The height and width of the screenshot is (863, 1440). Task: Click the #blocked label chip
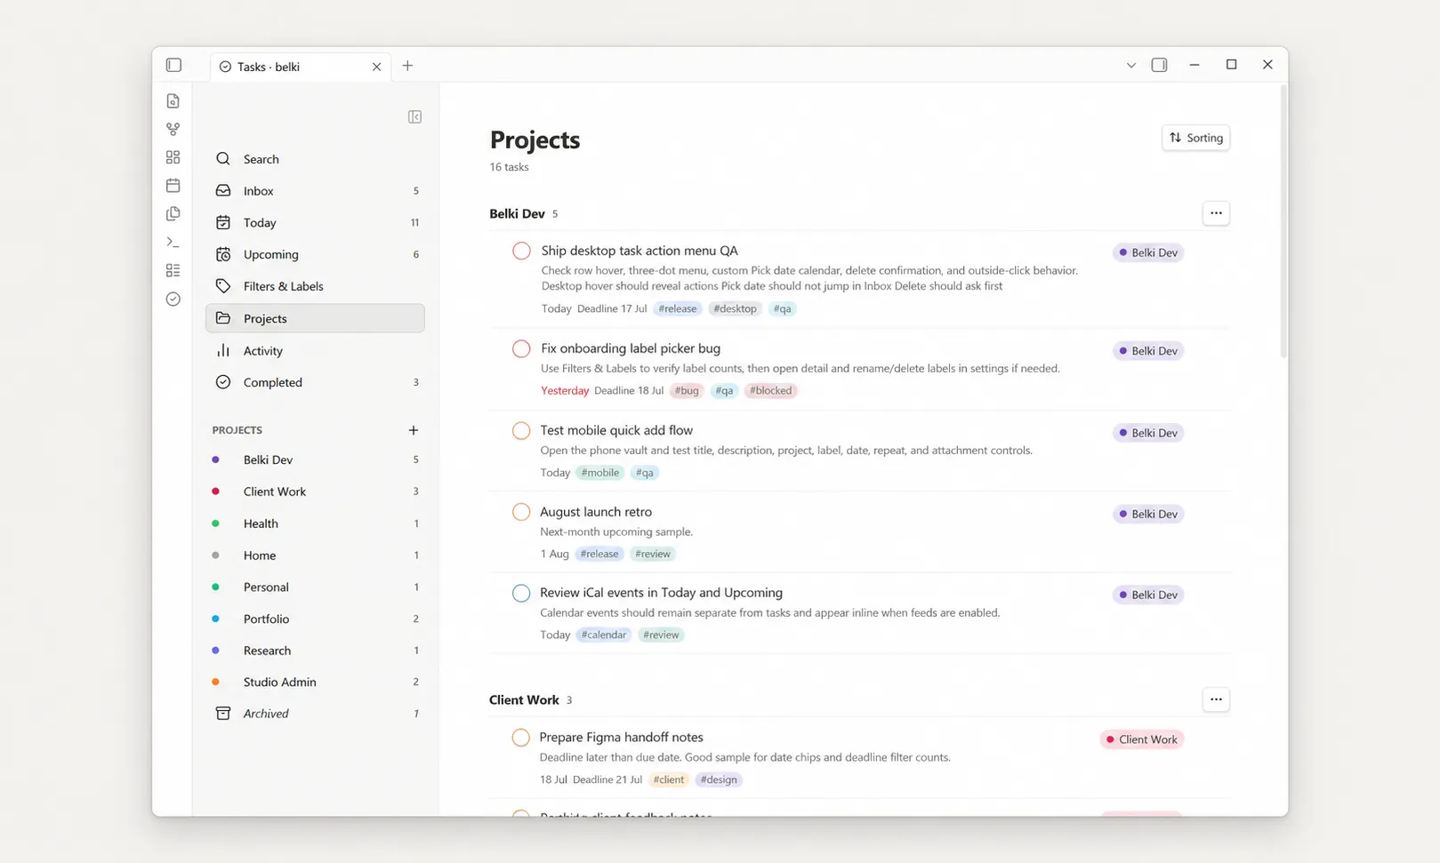[x=770, y=391]
